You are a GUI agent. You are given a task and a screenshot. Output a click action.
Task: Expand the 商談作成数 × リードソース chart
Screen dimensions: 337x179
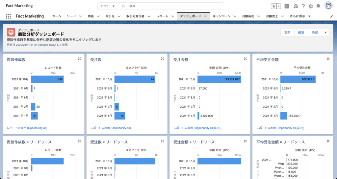click(79, 141)
